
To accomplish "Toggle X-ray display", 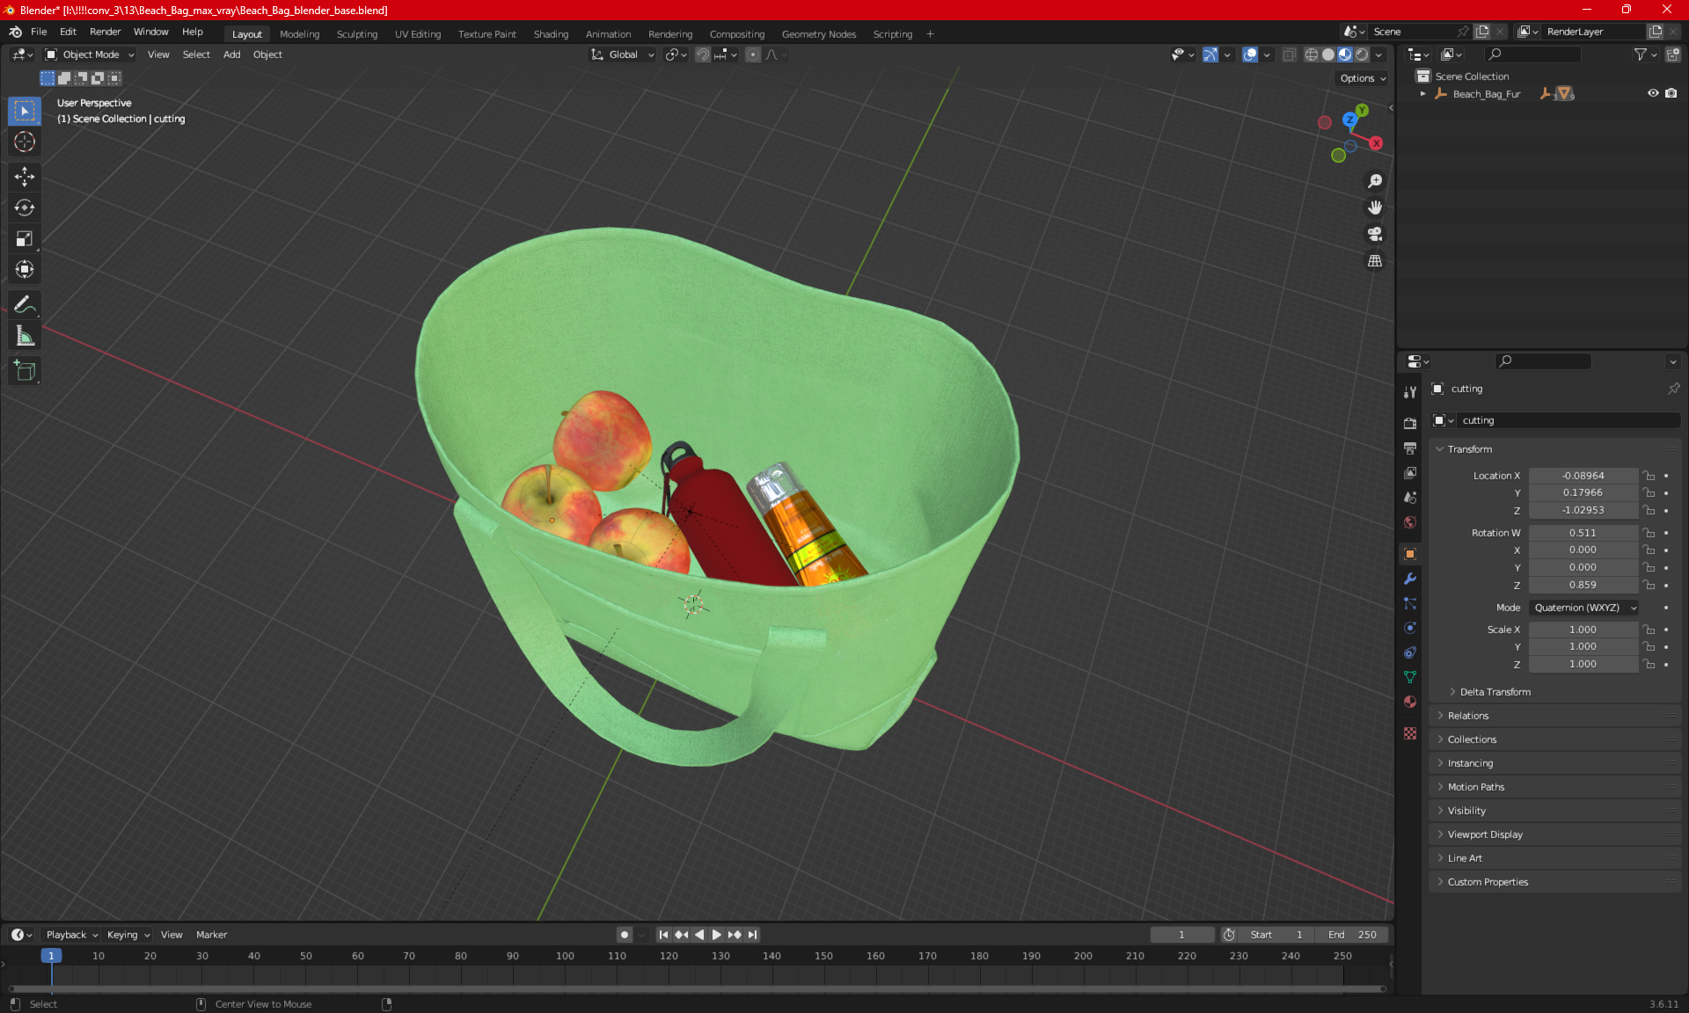I will click(x=1290, y=55).
